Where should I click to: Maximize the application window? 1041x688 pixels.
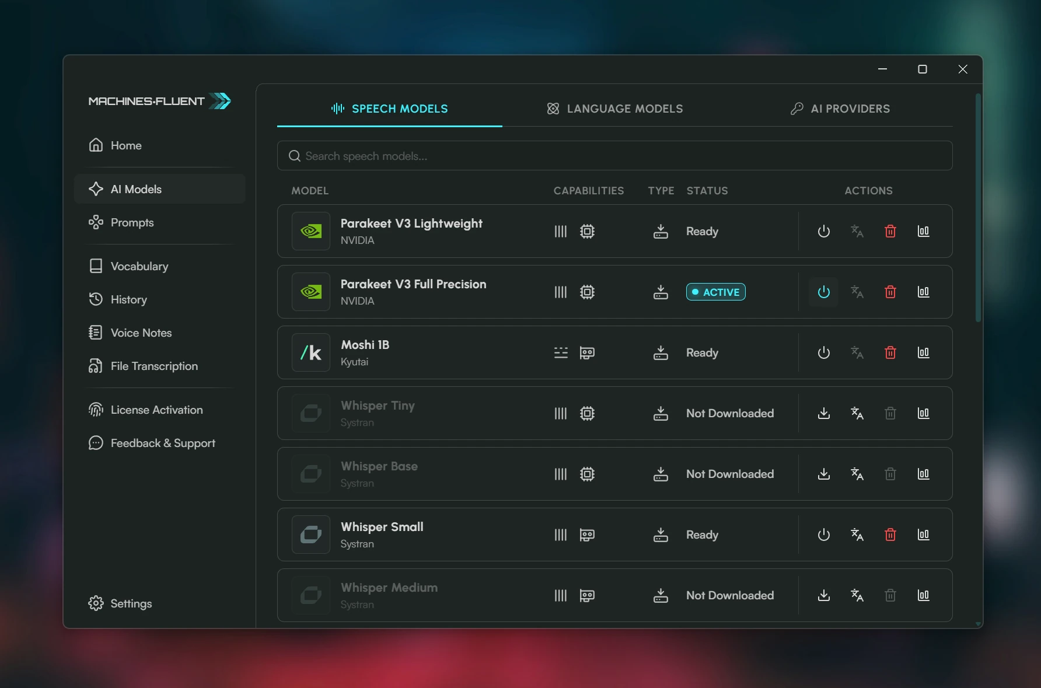pos(923,69)
